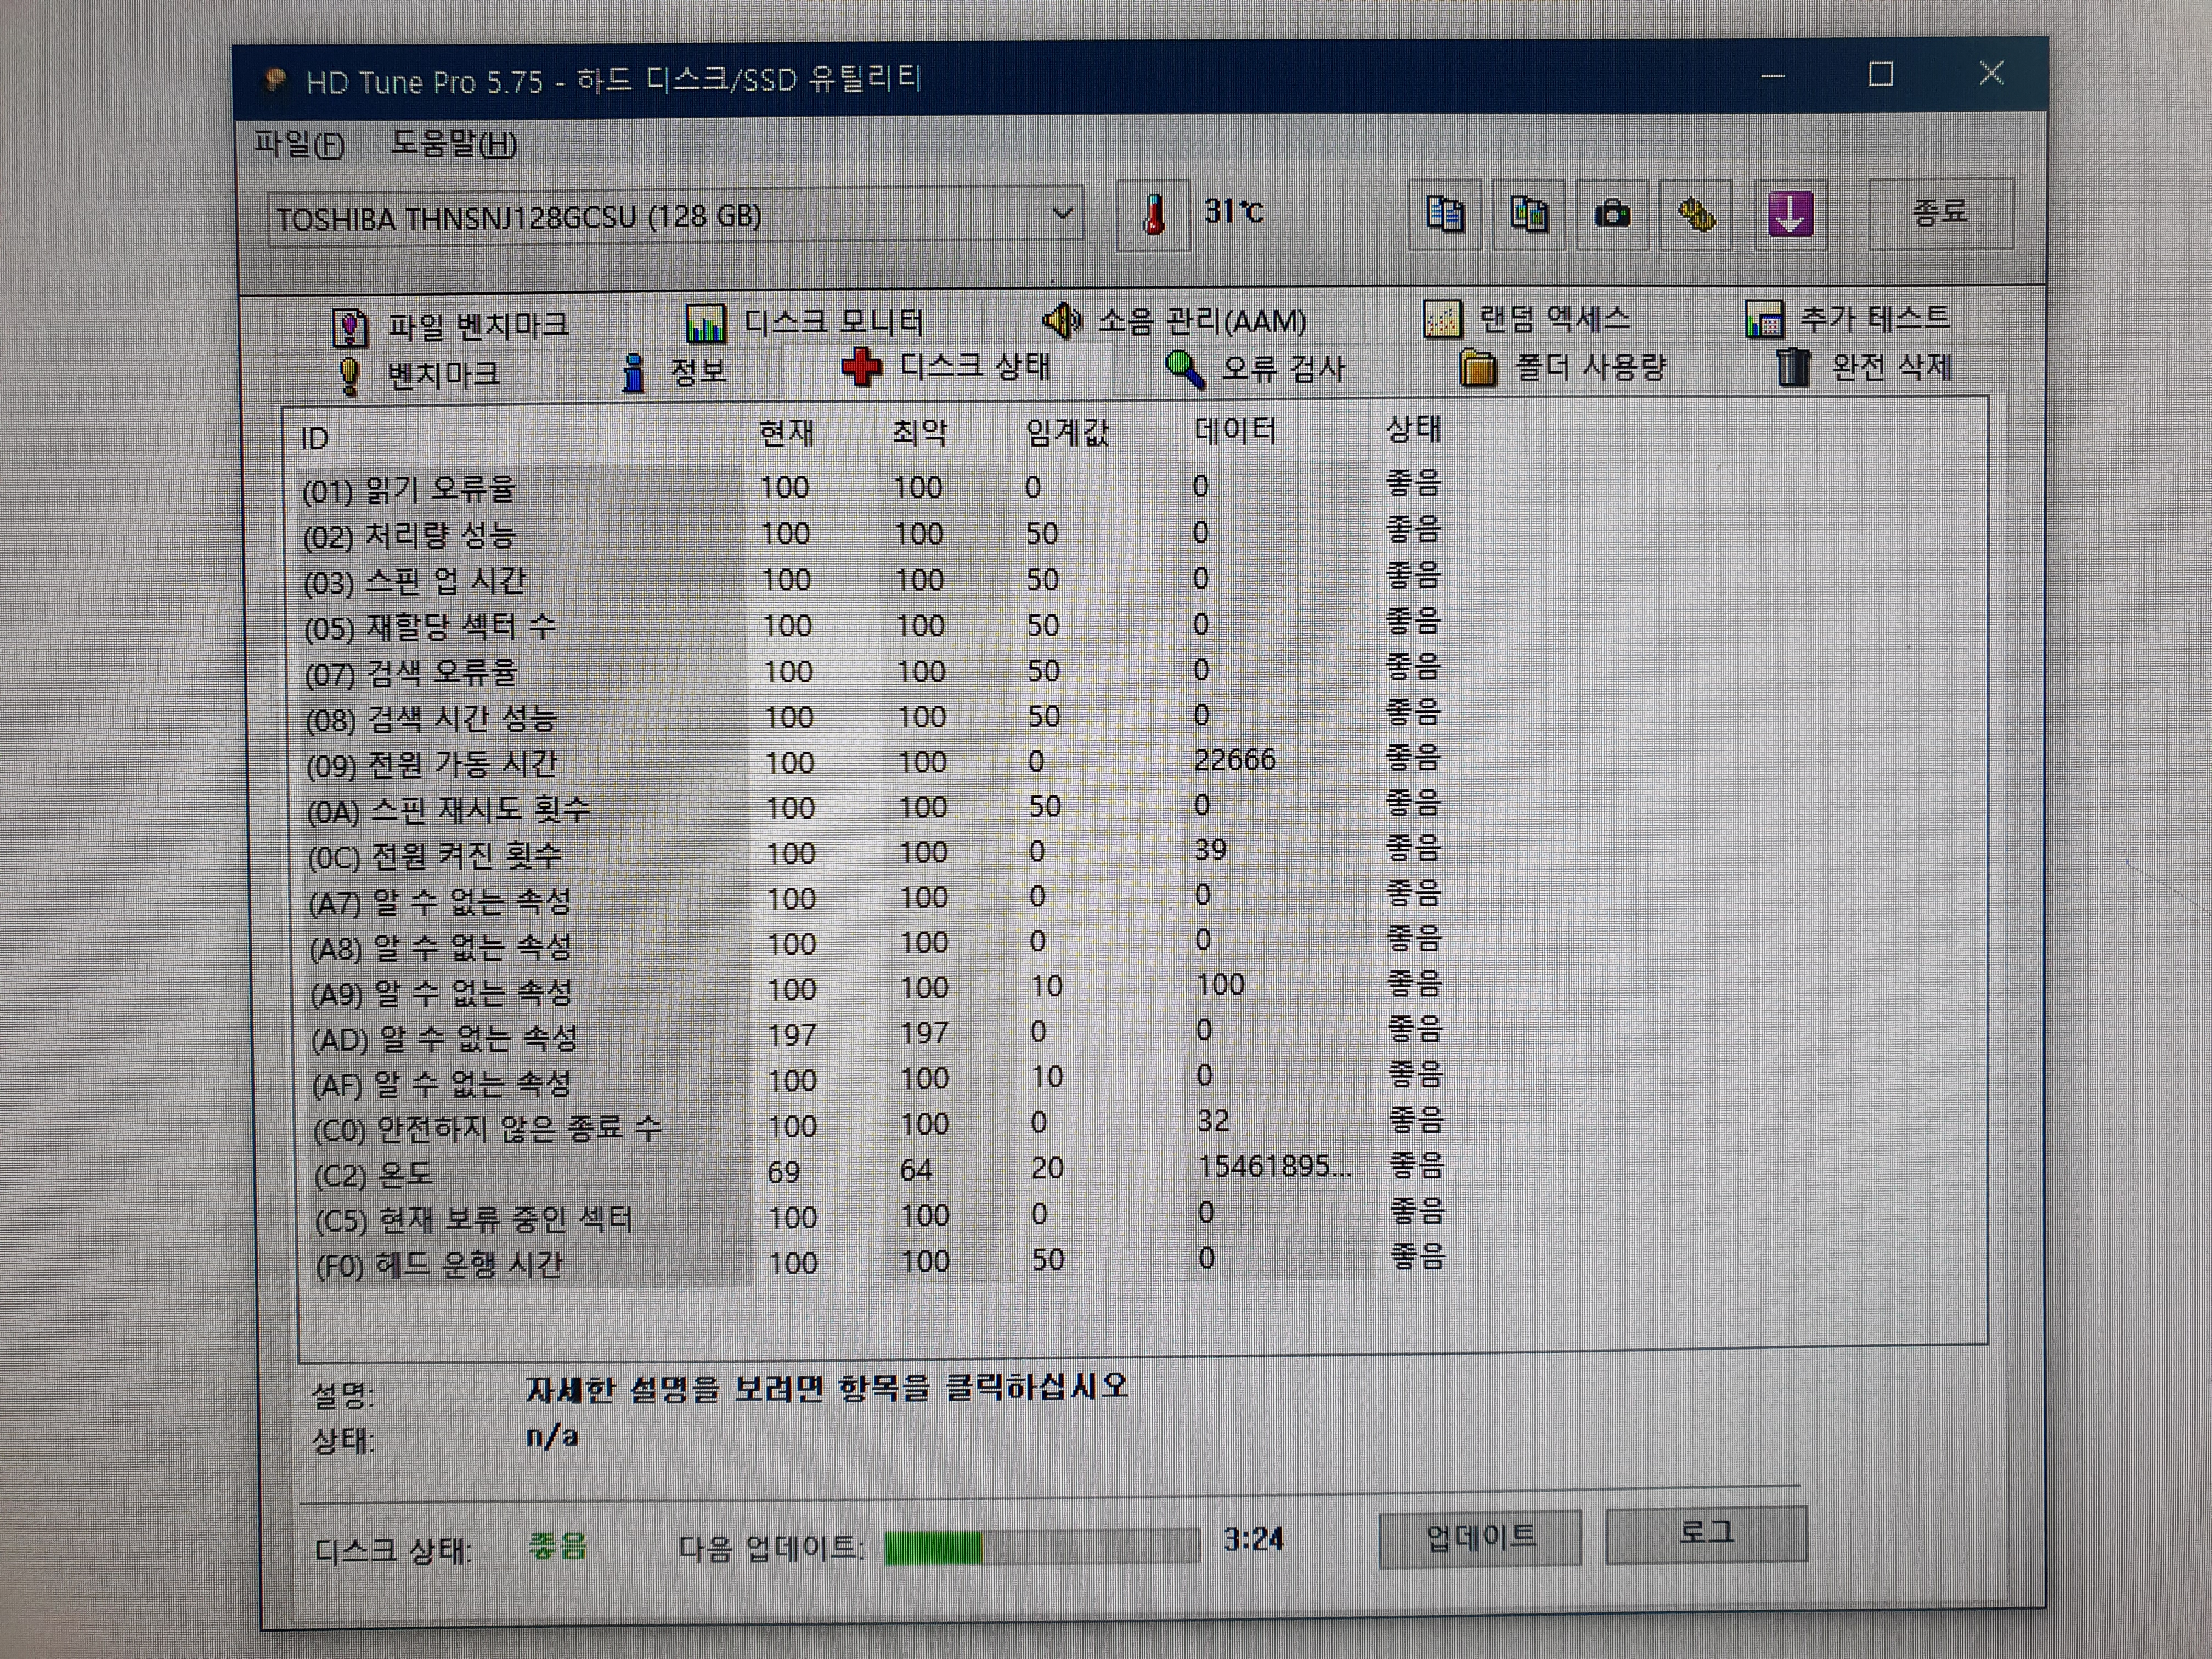Image resolution: width=2212 pixels, height=1659 pixels.
Task: Click the red cross 디스크 상태 icon
Action: (x=862, y=368)
